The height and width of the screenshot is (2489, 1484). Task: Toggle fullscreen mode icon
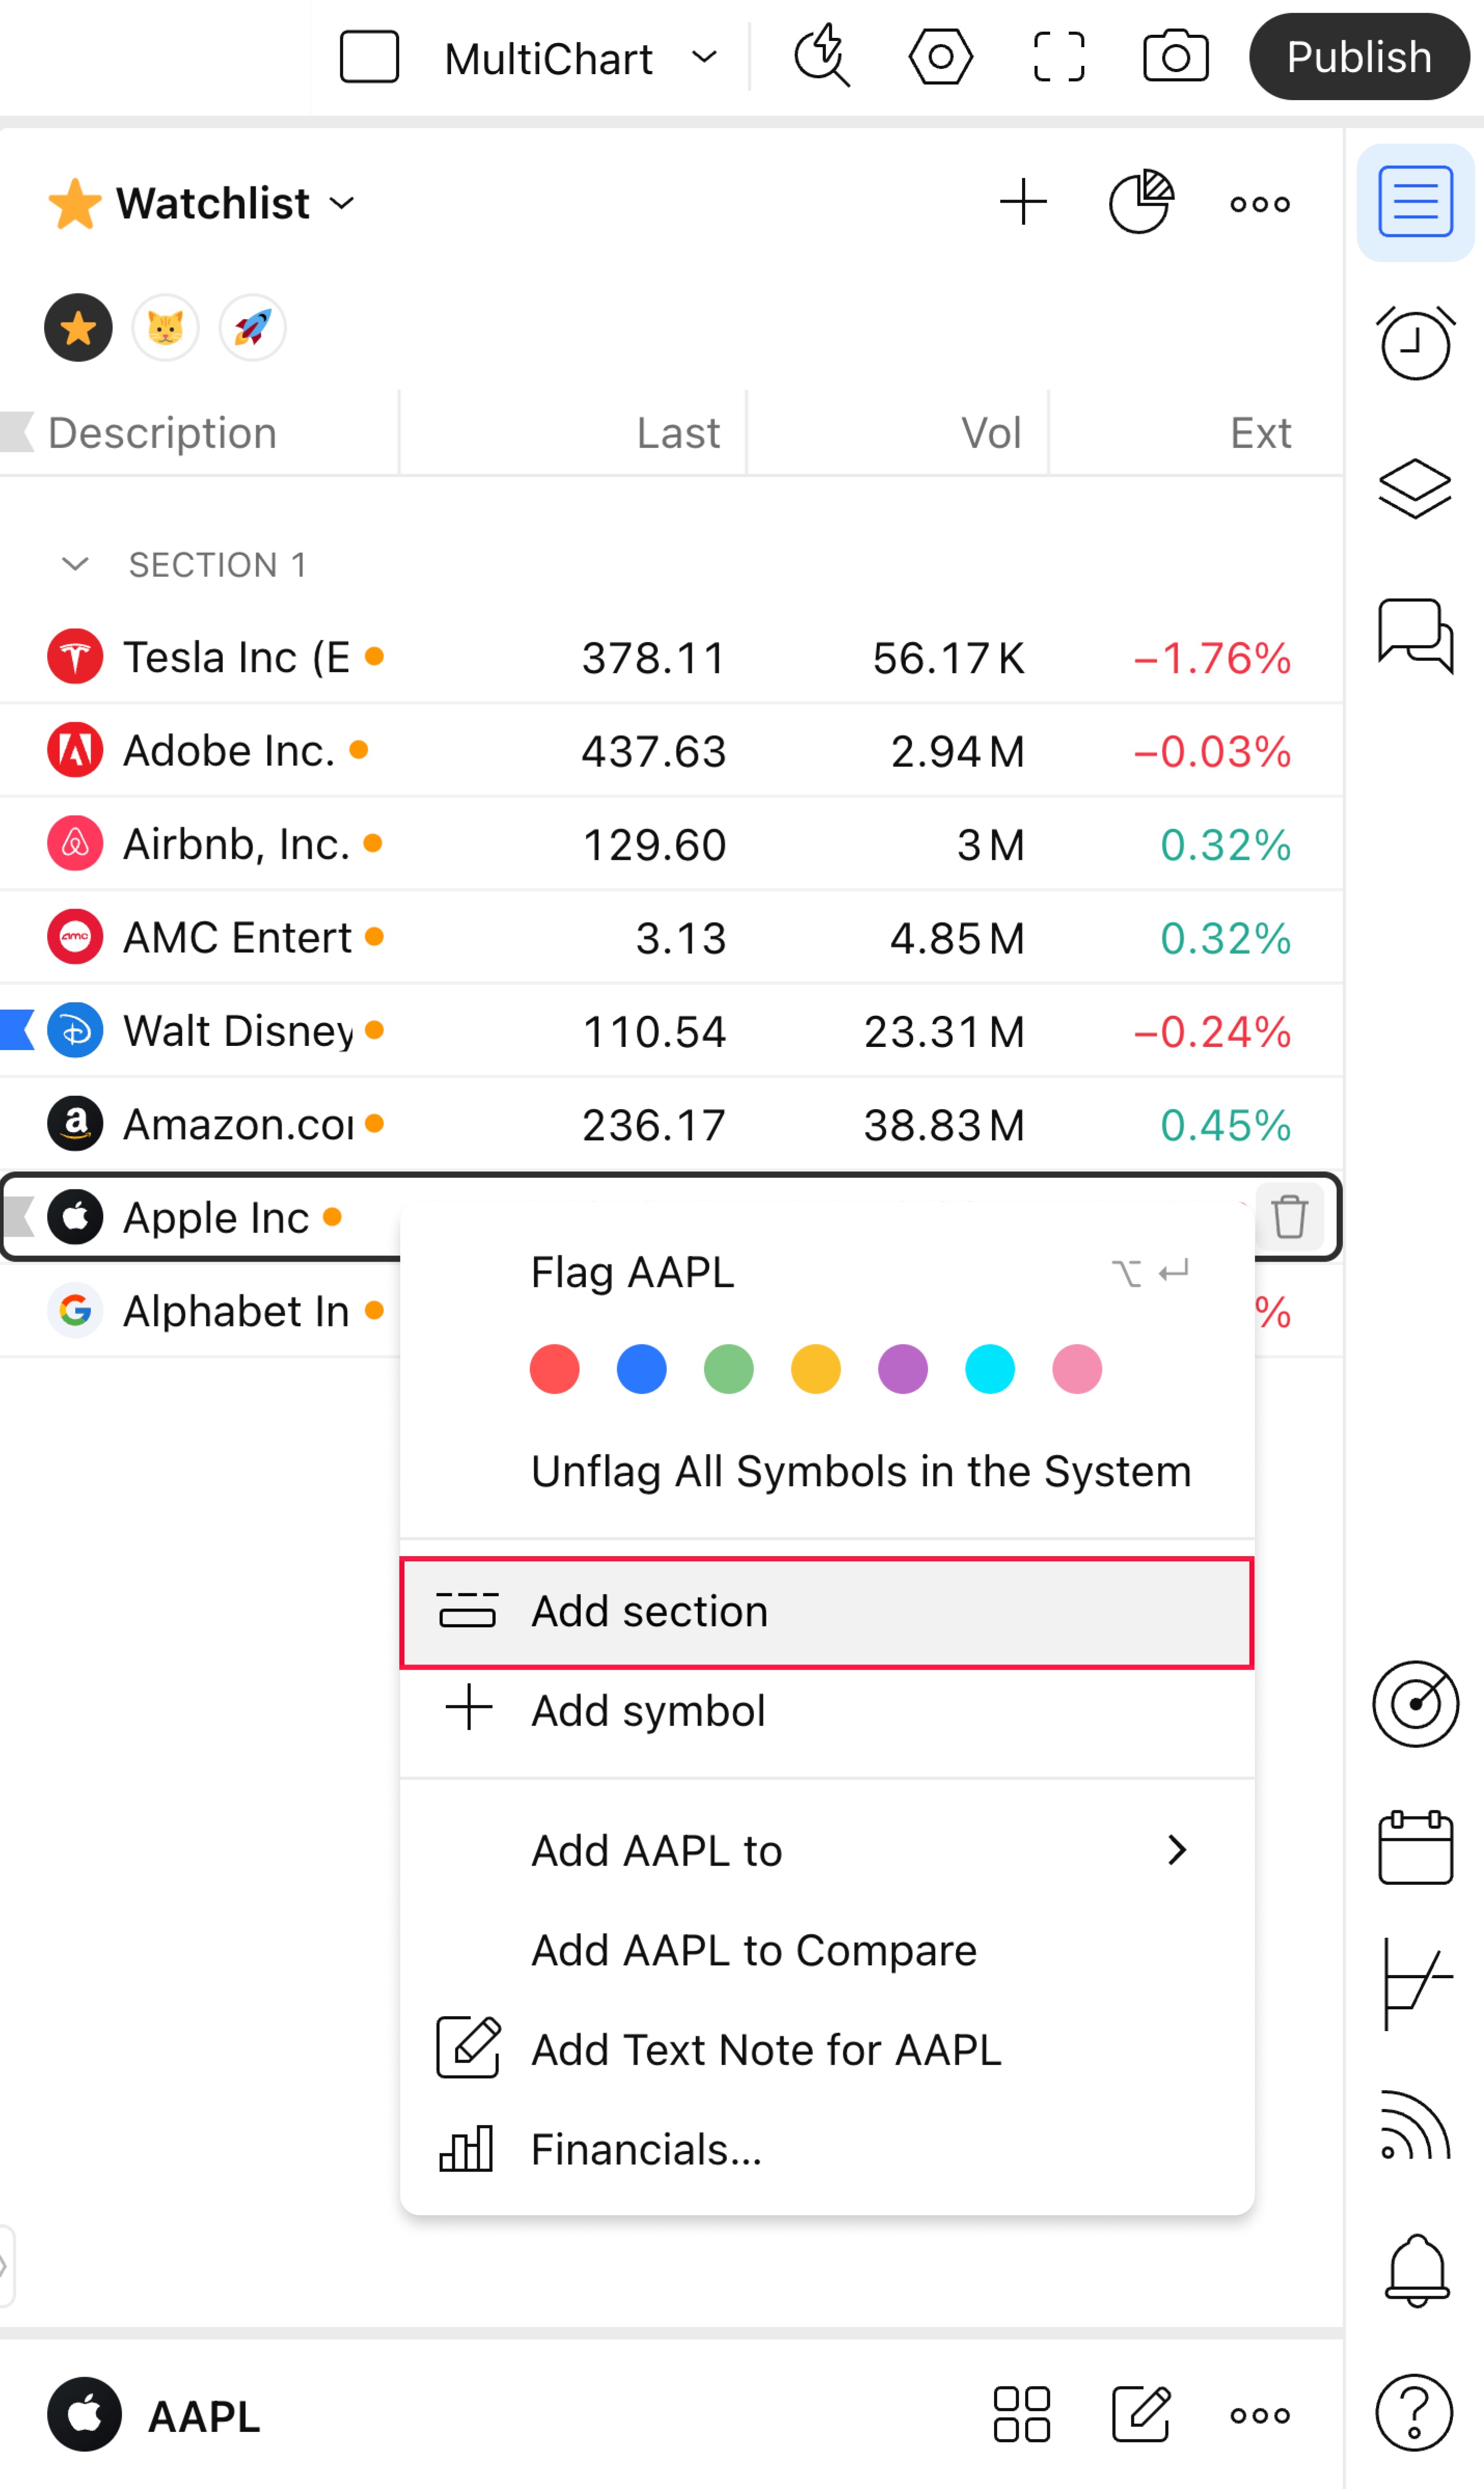(1058, 57)
